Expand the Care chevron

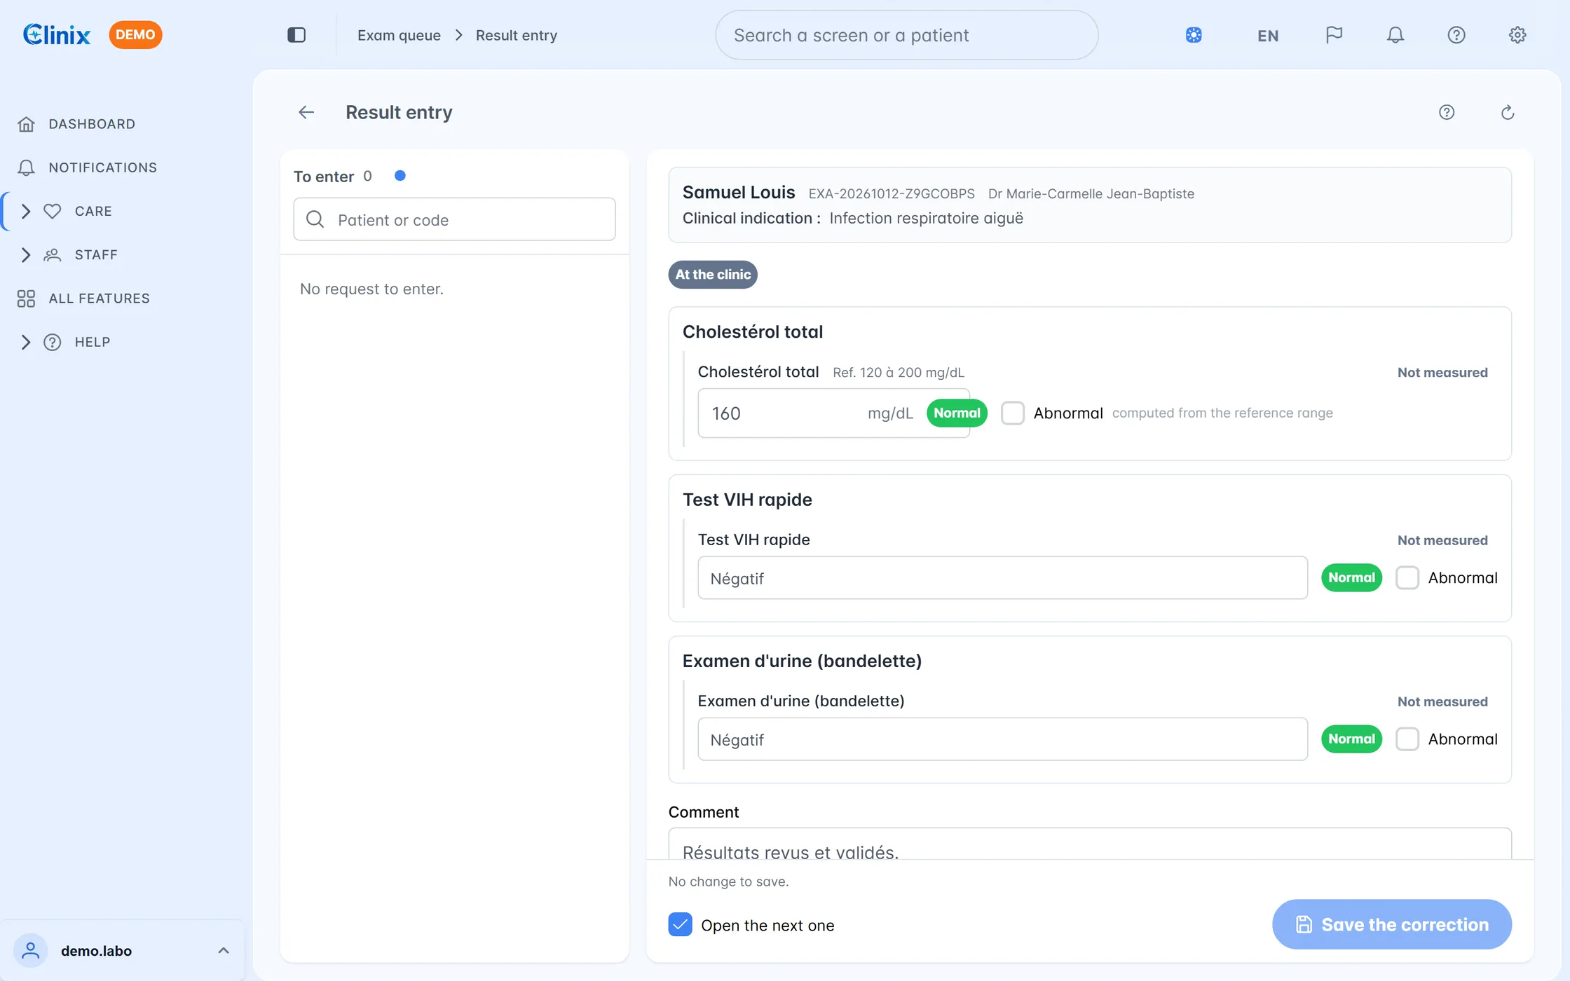(x=26, y=211)
